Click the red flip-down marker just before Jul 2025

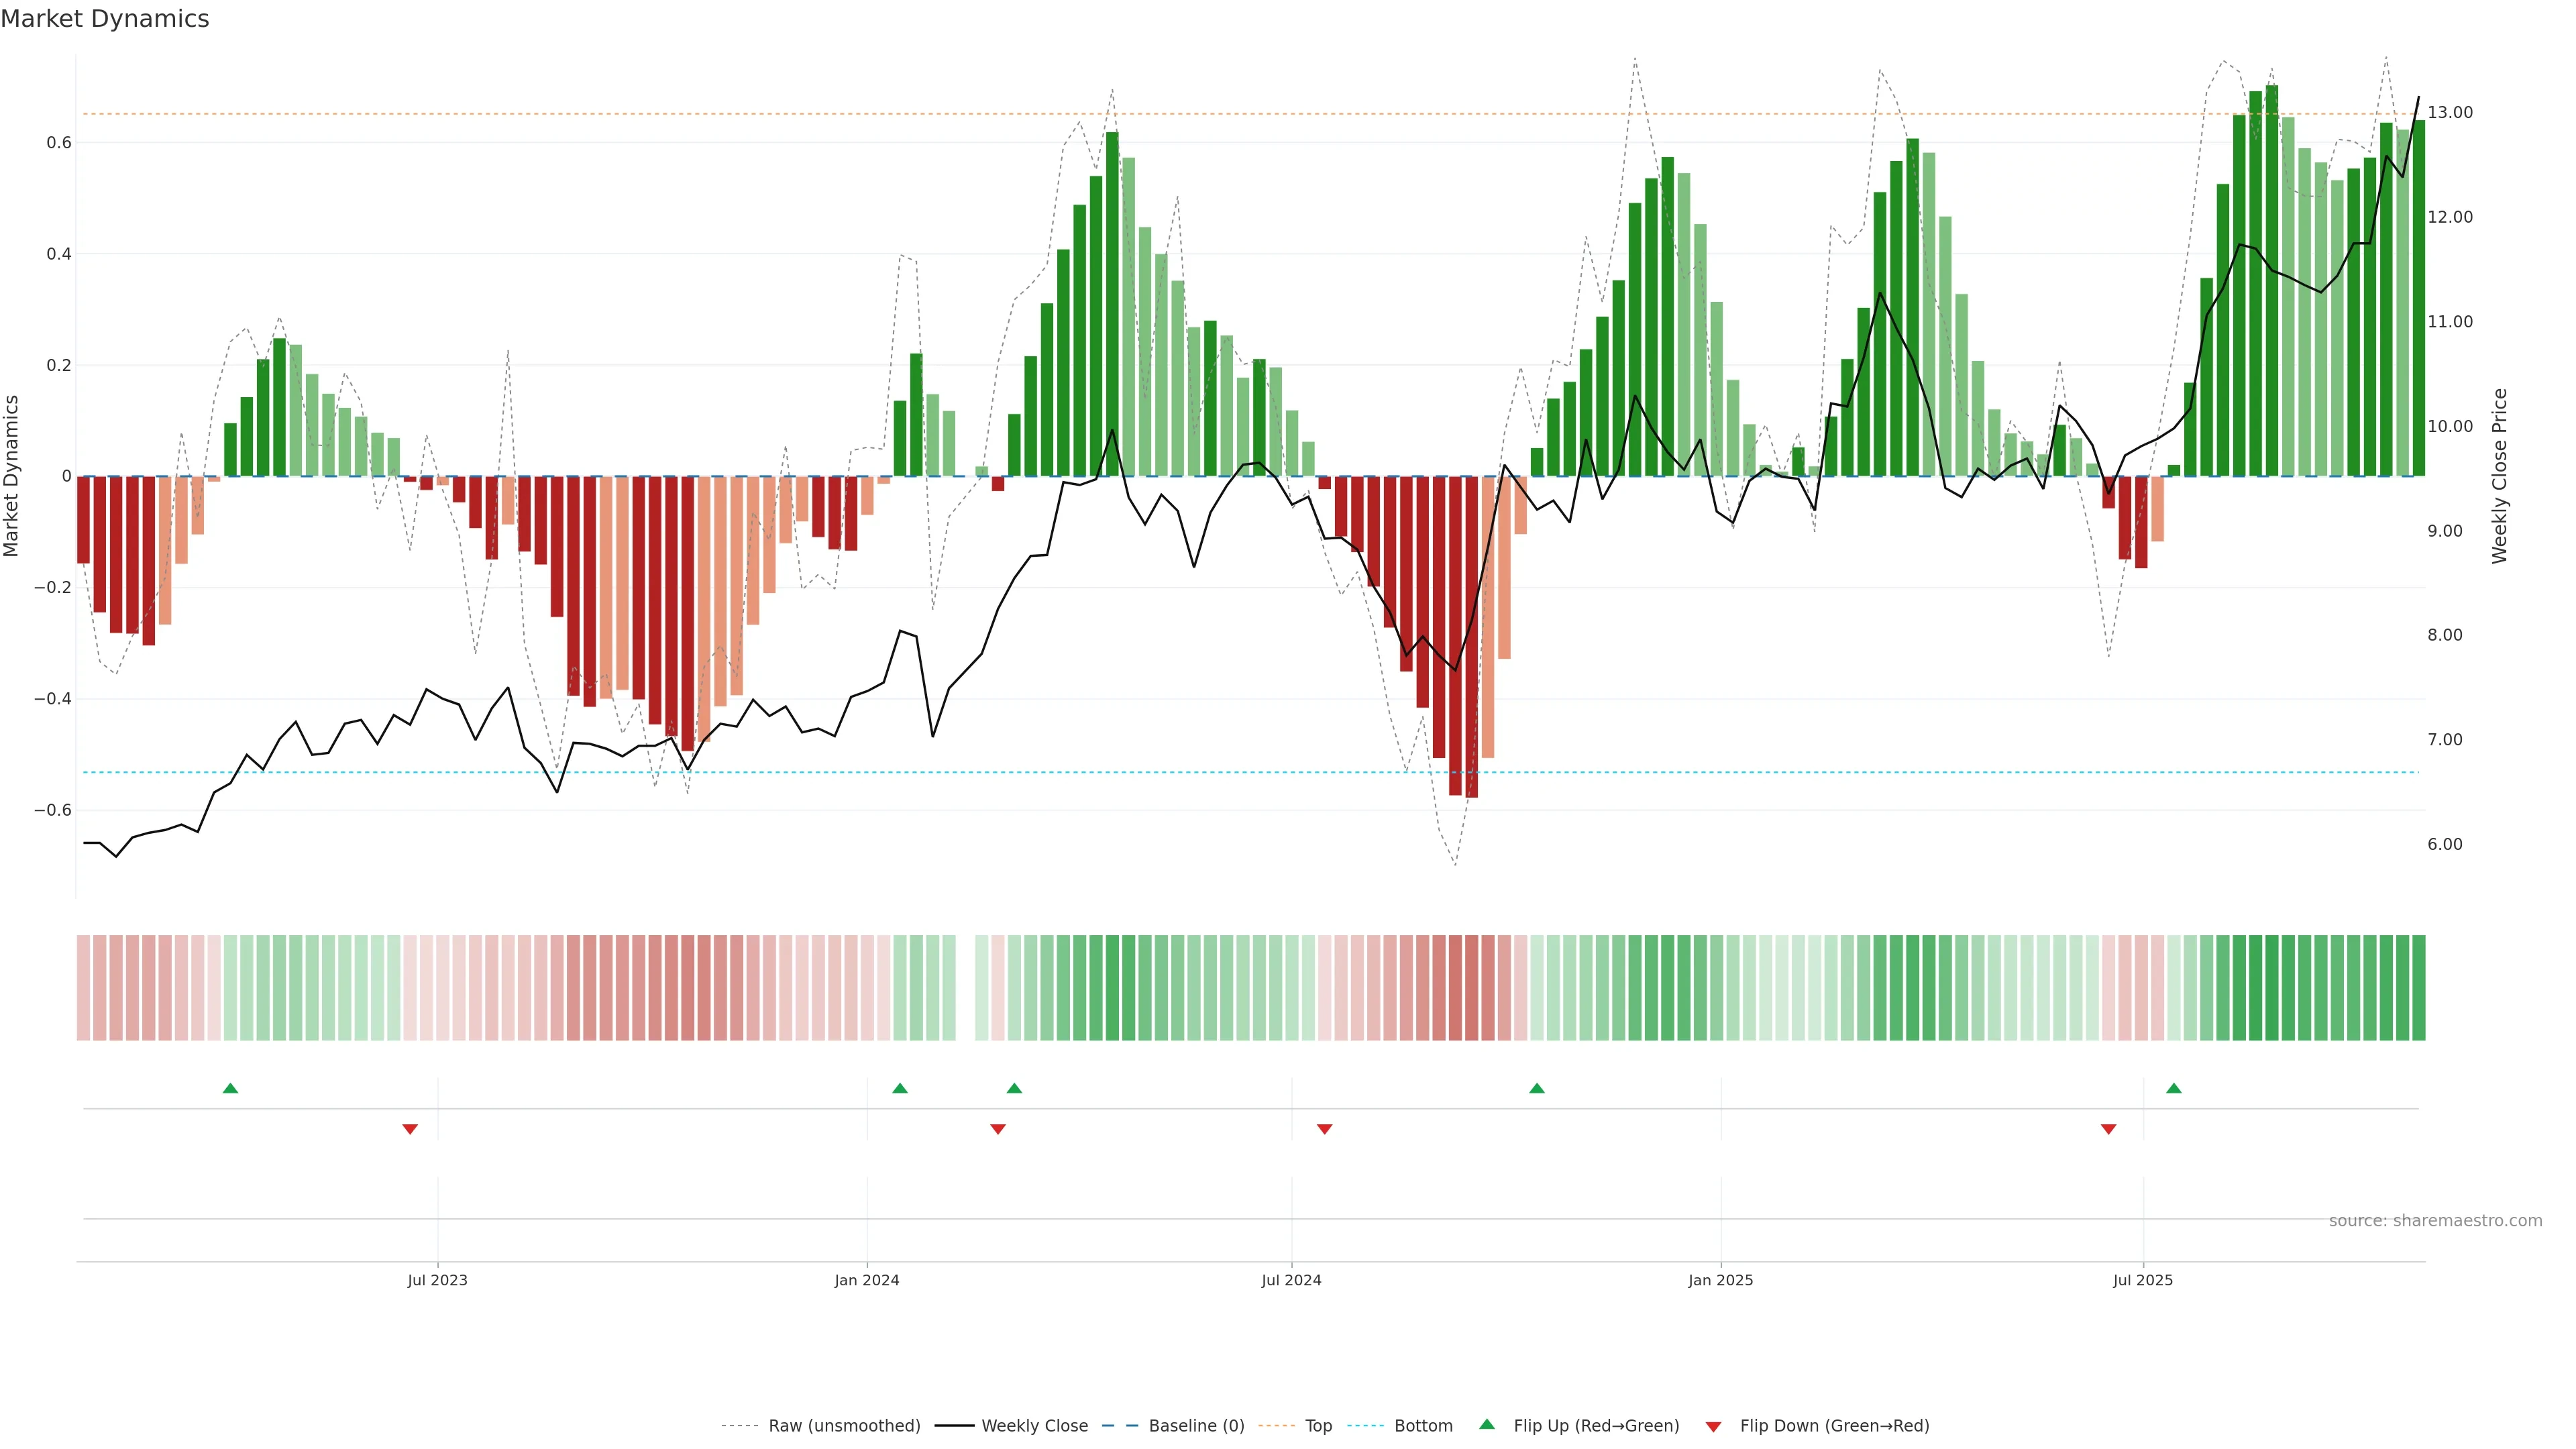click(x=2108, y=1129)
